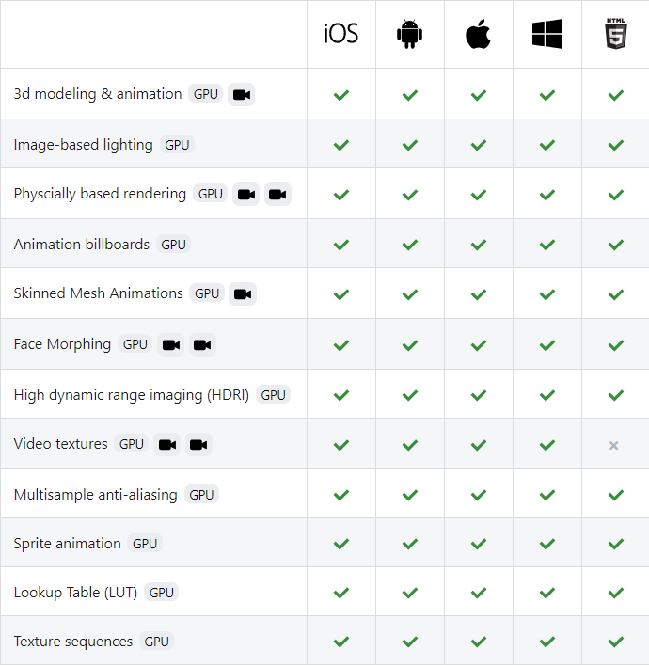
Task: Open the 3d modeling & animation video icon
Action: pos(241,95)
